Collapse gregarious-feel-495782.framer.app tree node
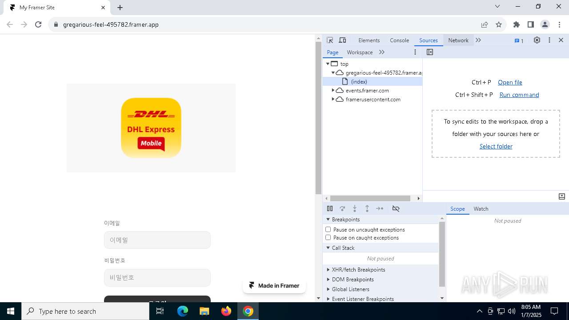The height and width of the screenshot is (320, 569). coord(333,72)
